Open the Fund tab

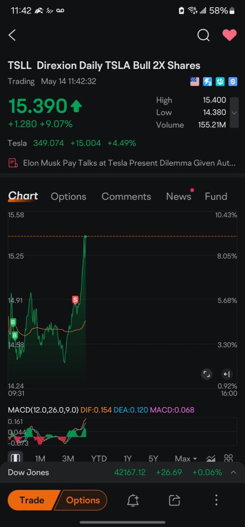216,197
